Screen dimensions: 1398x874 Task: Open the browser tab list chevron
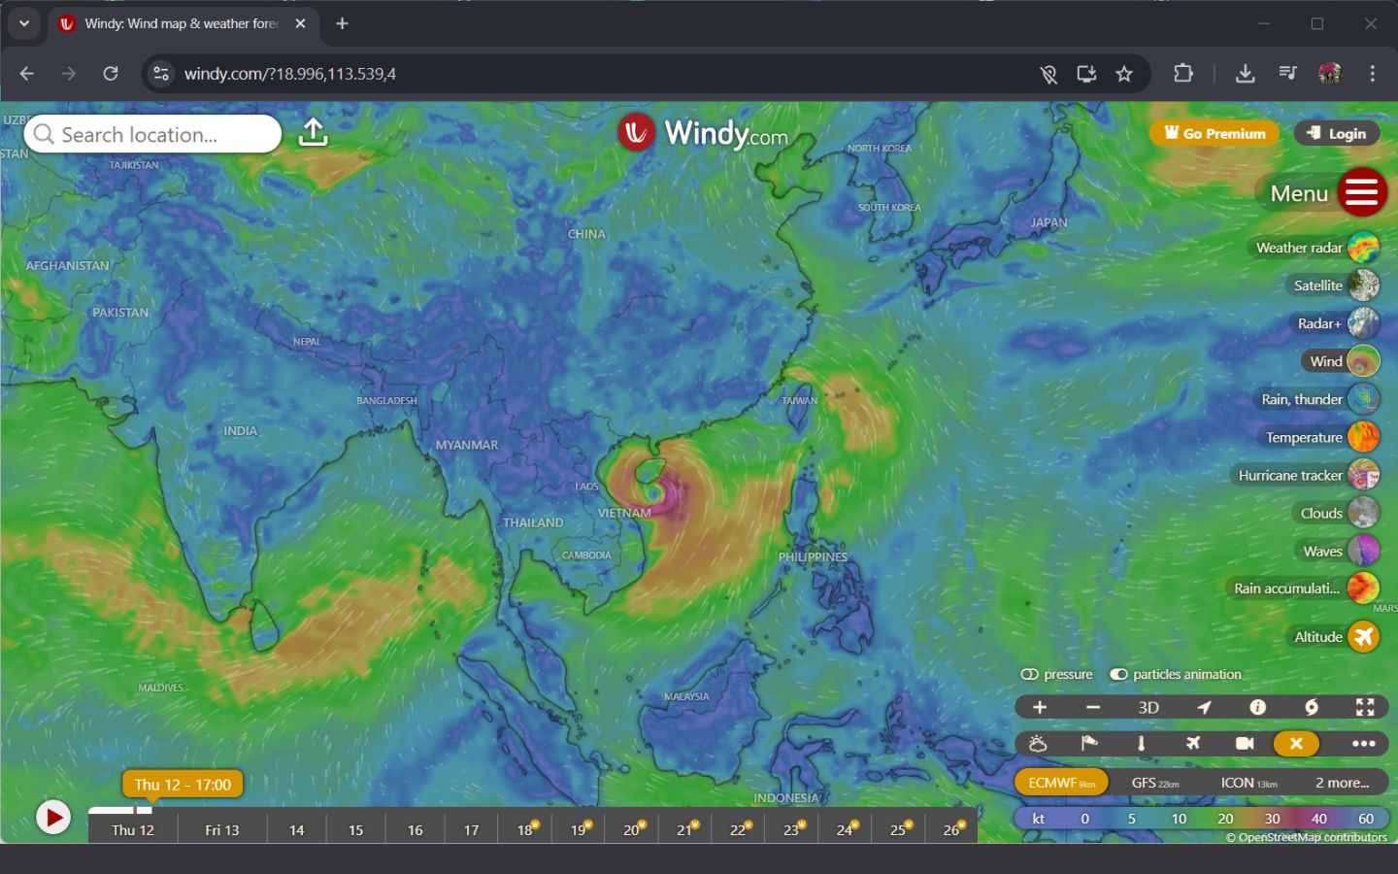tap(24, 23)
